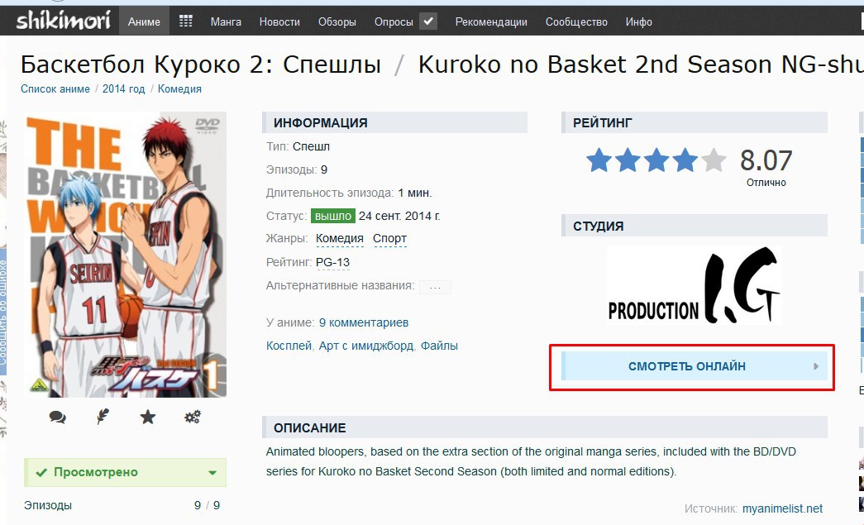
Task: Follow the myanimelist.net source link
Action: (782, 508)
